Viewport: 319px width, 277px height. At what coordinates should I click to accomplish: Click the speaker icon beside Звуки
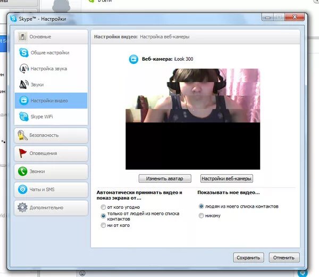23,84
